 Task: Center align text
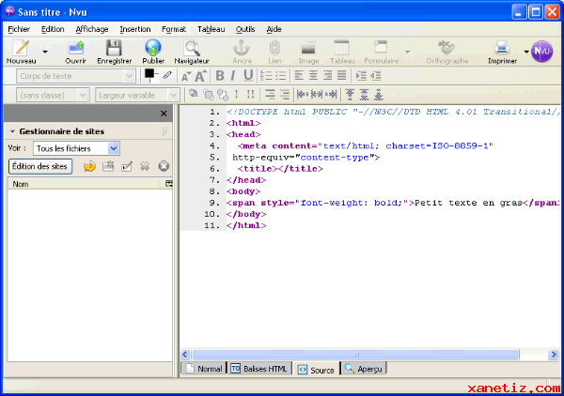coord(313,75)
